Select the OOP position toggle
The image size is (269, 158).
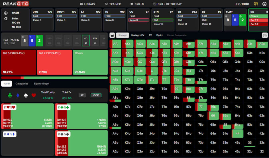click(x=96, y=95)
